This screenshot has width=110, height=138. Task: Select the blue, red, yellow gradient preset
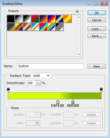tap(51, 19)
